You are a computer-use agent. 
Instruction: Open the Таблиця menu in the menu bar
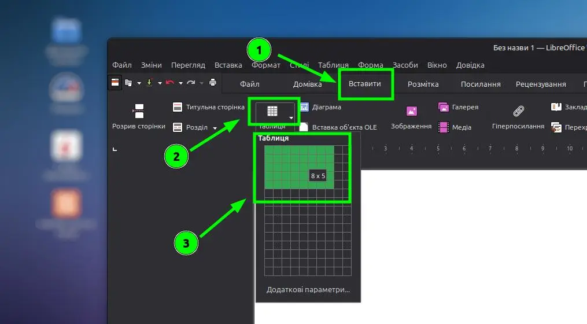(x=333, y=65)
